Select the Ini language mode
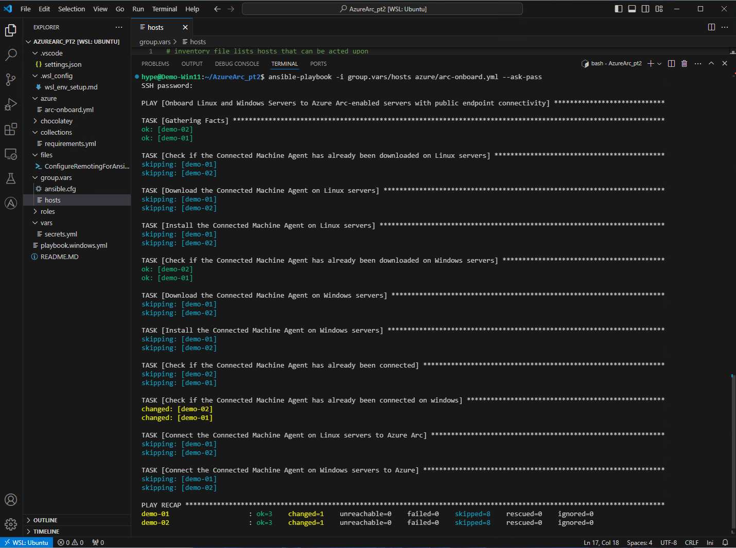The height and width of the screenshot is (548, 736). coord(710,542)
